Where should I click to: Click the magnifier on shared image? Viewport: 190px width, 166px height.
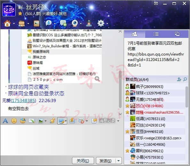click(x=97, y=79)
